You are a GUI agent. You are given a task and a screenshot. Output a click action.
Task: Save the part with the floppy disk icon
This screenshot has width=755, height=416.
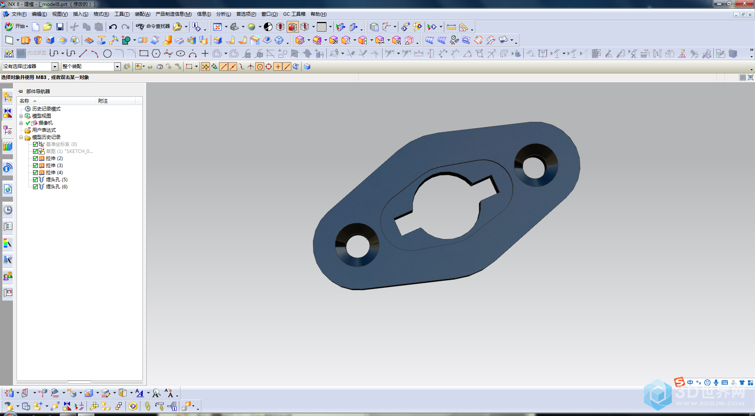[x=60, y=27]
